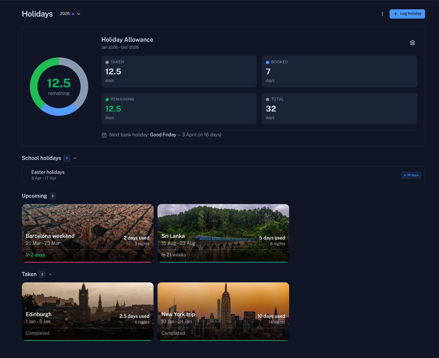Open the Barcelona weekend trip card
This screenshot has width=439, height=358.
88,233
